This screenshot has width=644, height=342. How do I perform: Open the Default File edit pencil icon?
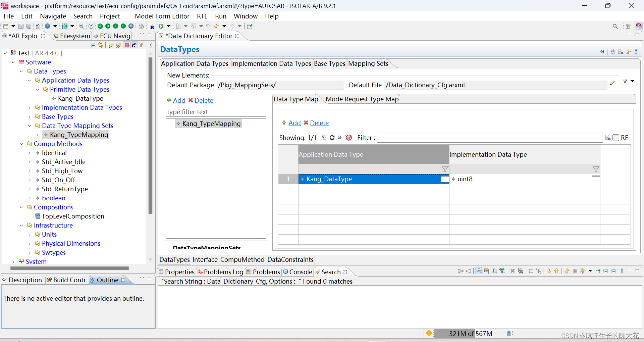tap(612, 83)
